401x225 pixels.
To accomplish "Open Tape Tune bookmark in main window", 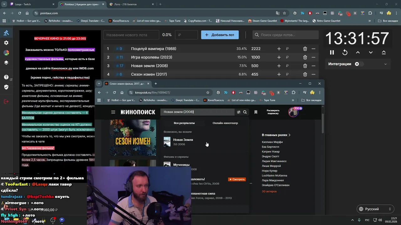I will click(x=172, y=21).
